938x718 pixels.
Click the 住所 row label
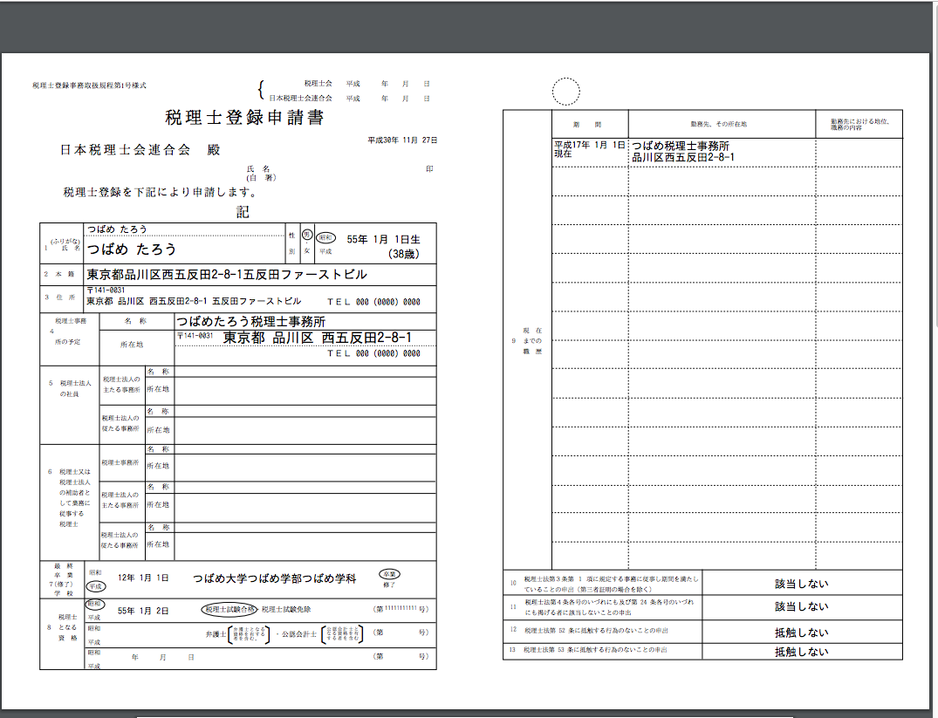pyautogui.click(x=60, y=297)
